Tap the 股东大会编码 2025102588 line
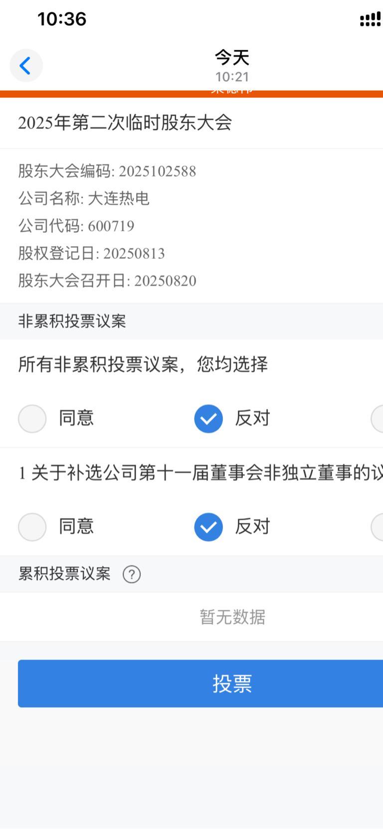The image size is (383, 829). [x=107, y=171]
